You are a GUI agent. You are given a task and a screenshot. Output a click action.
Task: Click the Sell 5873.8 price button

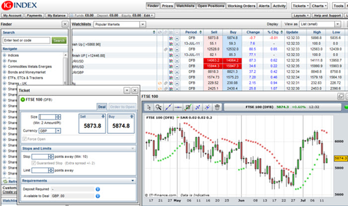[x=92, y=124]
